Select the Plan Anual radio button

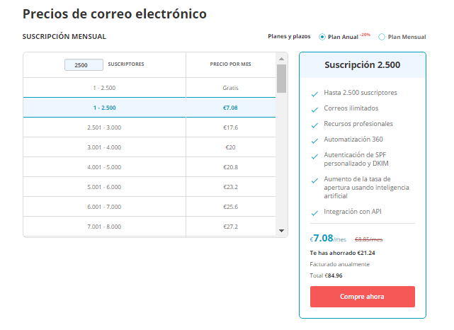point(323,37)
